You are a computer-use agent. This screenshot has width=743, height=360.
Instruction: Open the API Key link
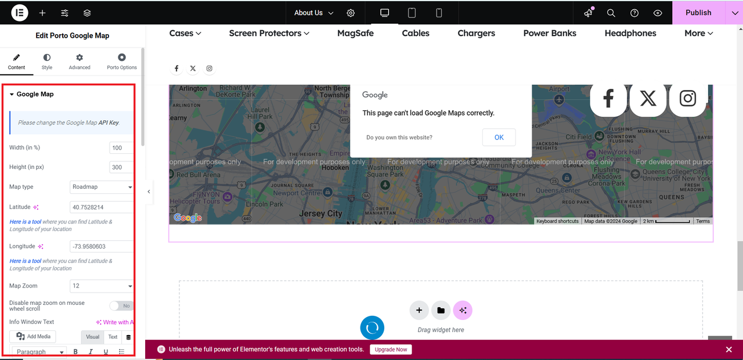[109, 123]
